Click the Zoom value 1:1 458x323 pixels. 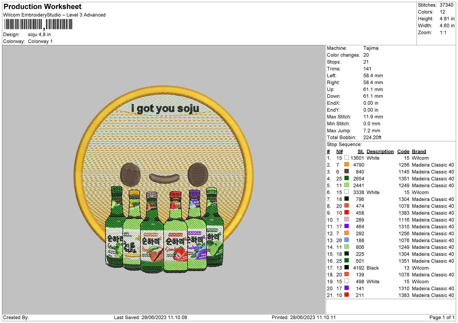(x=444, y=32)
